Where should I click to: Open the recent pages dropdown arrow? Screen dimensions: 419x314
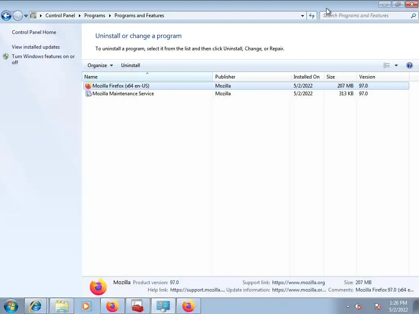point(26,16)
